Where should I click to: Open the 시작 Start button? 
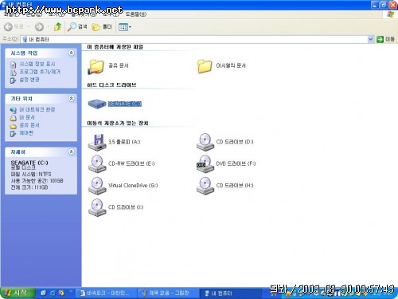pyautogui.click(x=18, y=293)
